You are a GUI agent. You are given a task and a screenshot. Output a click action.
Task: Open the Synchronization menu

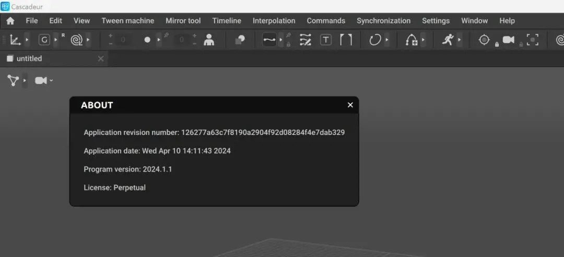[383, 21]
